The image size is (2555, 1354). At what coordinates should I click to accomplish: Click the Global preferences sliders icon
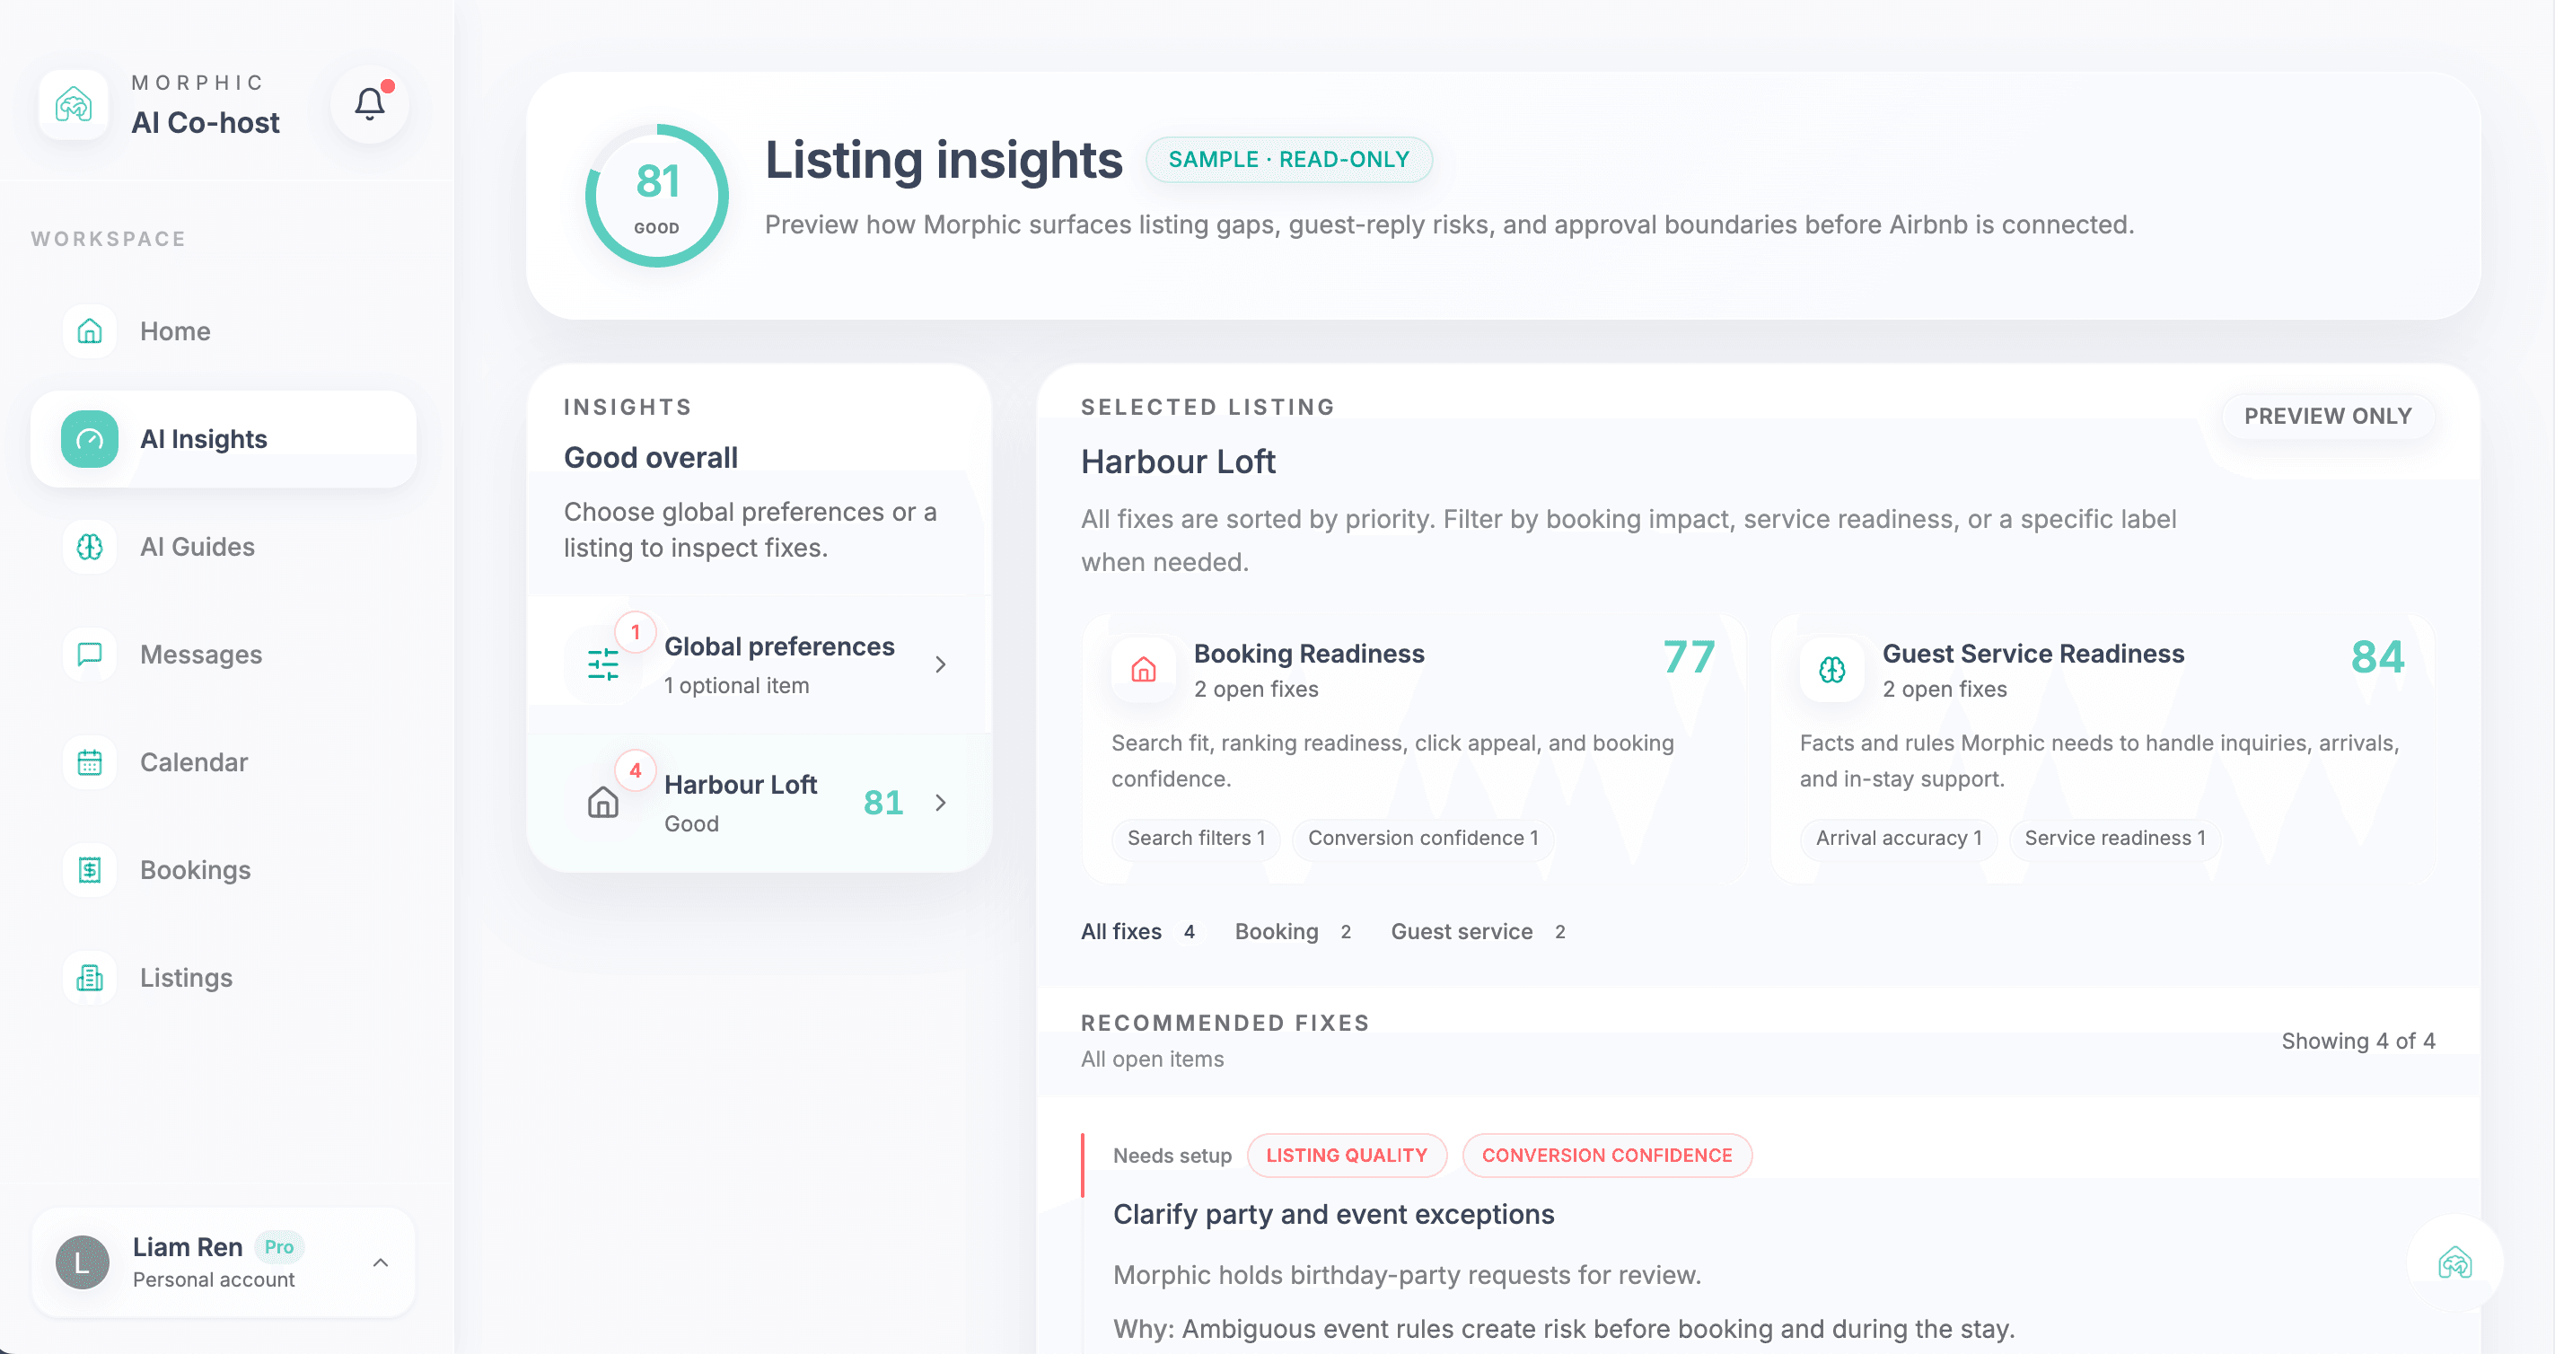pyautogui.click(x=603, y=664)
